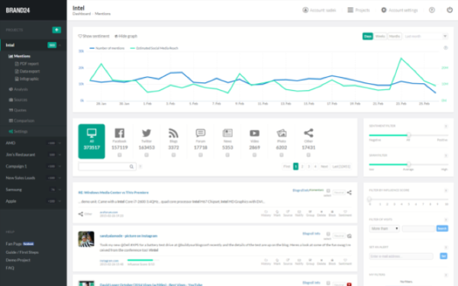This screenshot has width=458, height=286.
Task: Add a new project with the plus button
Action: click(x=56, y=30)
